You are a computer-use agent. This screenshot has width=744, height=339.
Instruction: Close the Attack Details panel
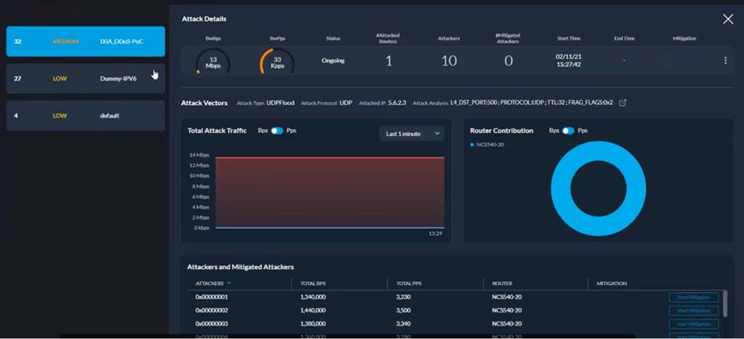[x=727, y=19]
